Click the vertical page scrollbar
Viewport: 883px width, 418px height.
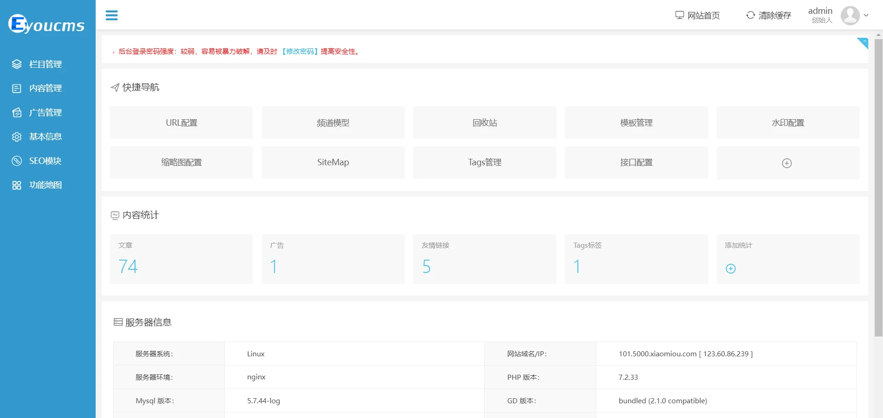pos(878,184)
